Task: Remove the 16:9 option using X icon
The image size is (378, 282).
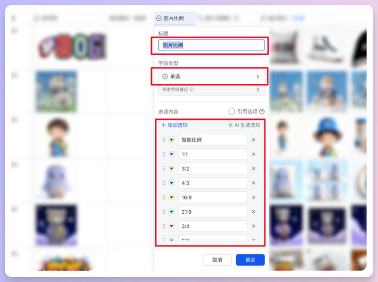Action: 253,197
